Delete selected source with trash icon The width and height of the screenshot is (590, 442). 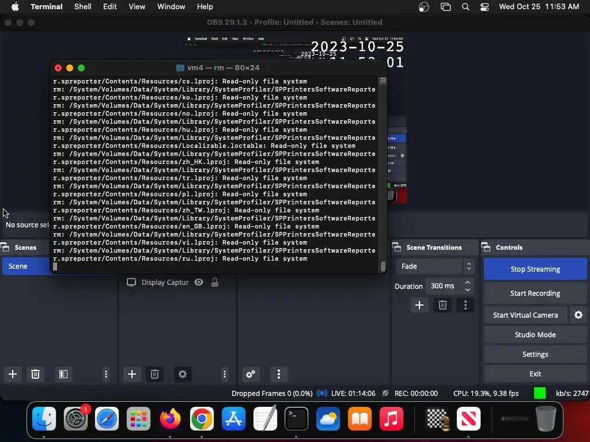coord(154,374)
